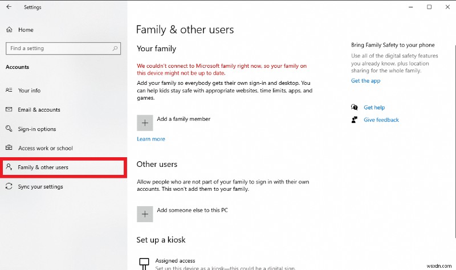Click the Home icon in sidebar

(x=9, y=30)
